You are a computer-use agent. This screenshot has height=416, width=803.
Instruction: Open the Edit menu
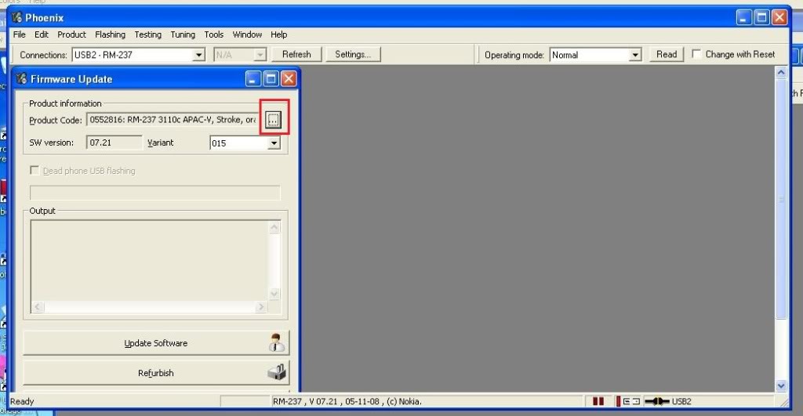point(42,34)
